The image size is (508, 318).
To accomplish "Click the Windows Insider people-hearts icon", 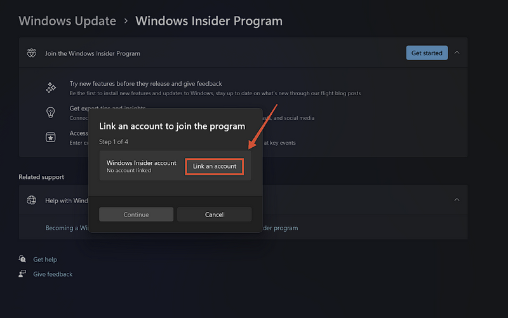I will pos(31,53).
